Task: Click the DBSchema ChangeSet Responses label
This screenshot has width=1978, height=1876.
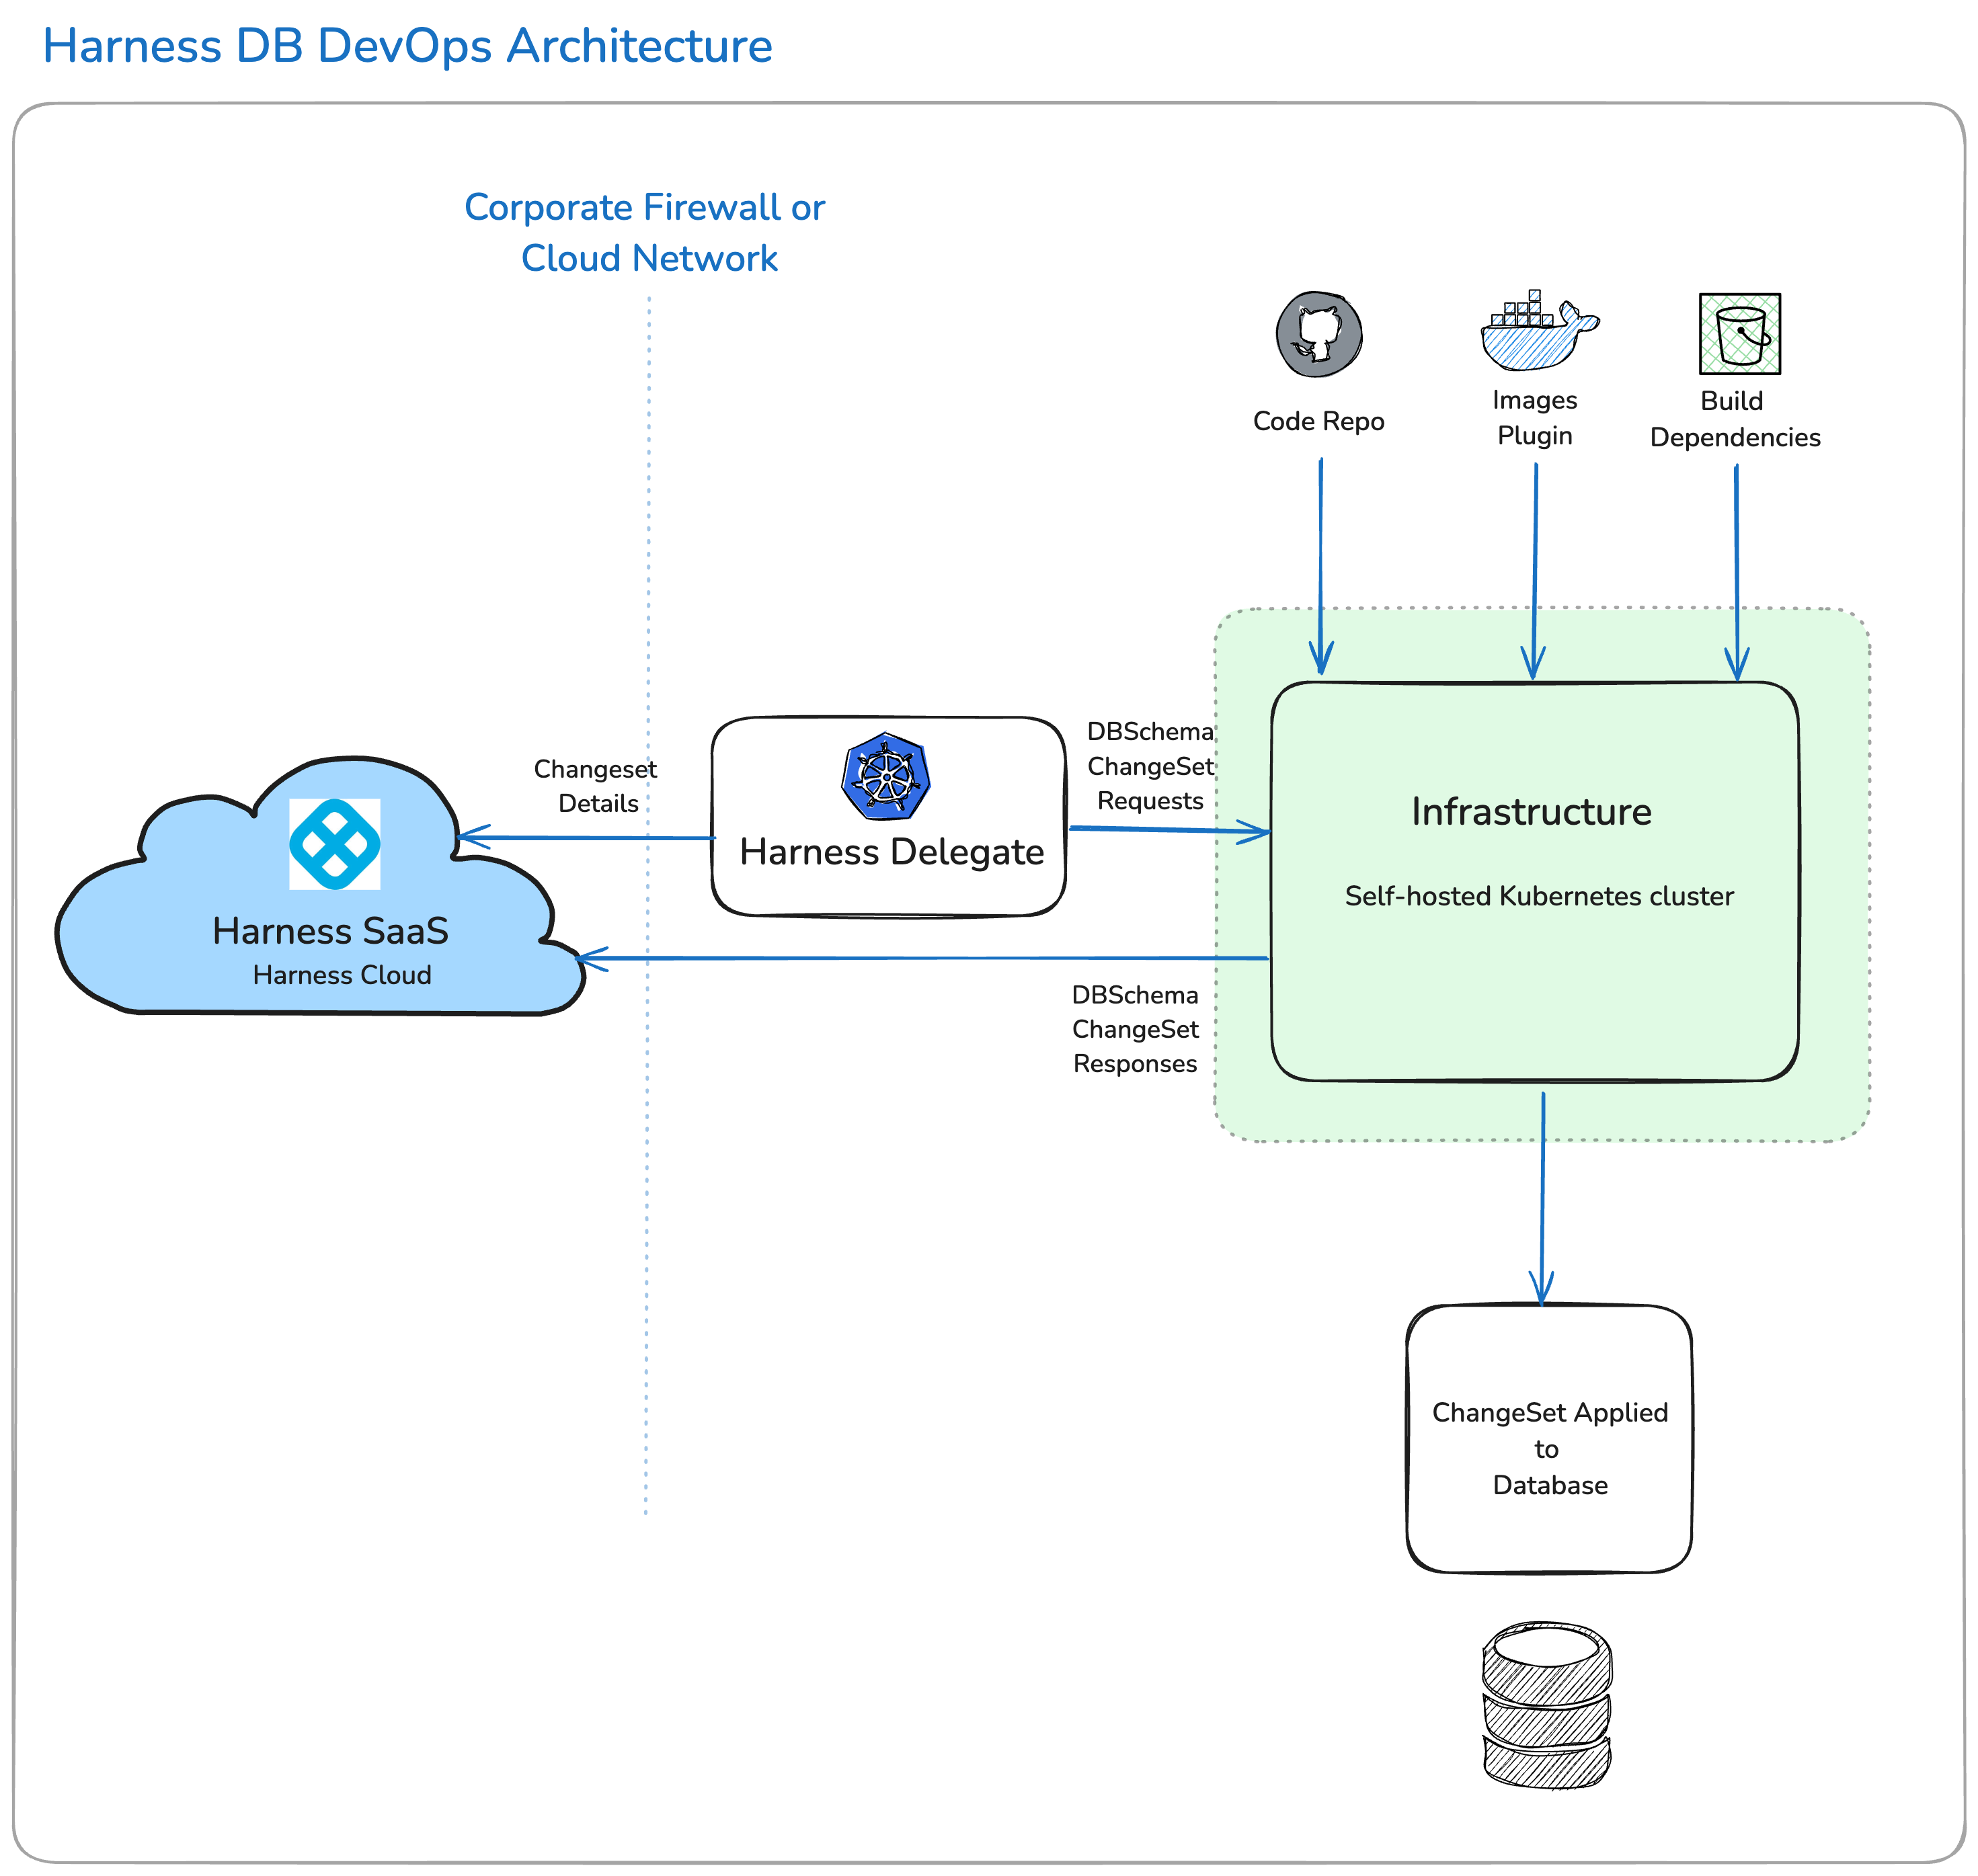Action: point(1135,1030)
